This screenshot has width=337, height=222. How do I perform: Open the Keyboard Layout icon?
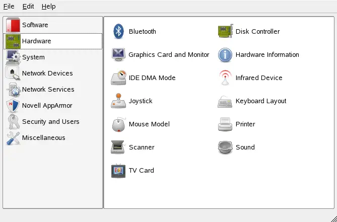(225, 101)
